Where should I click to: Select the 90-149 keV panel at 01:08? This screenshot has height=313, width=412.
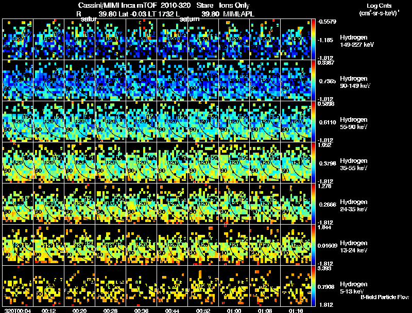pyautogui.click(x=265, y=81)
